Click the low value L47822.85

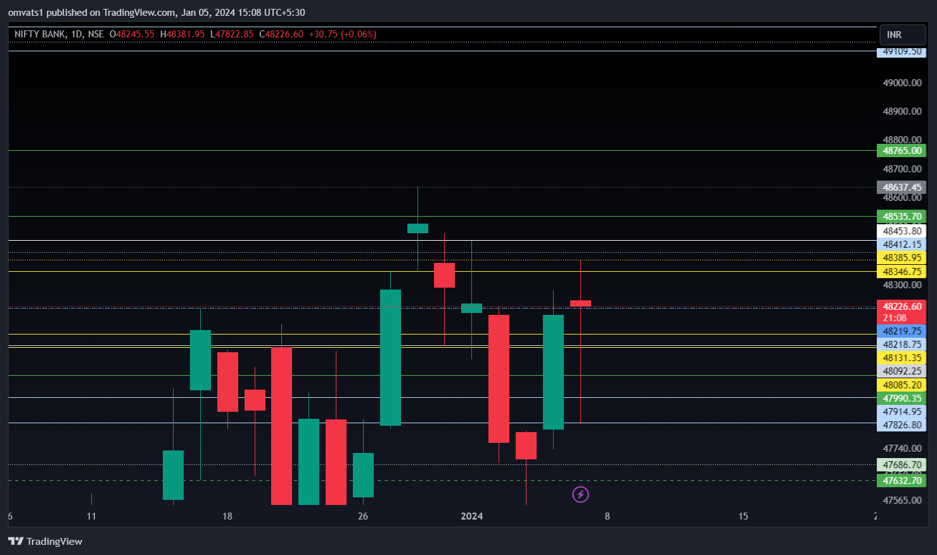(x=232, y=34)
